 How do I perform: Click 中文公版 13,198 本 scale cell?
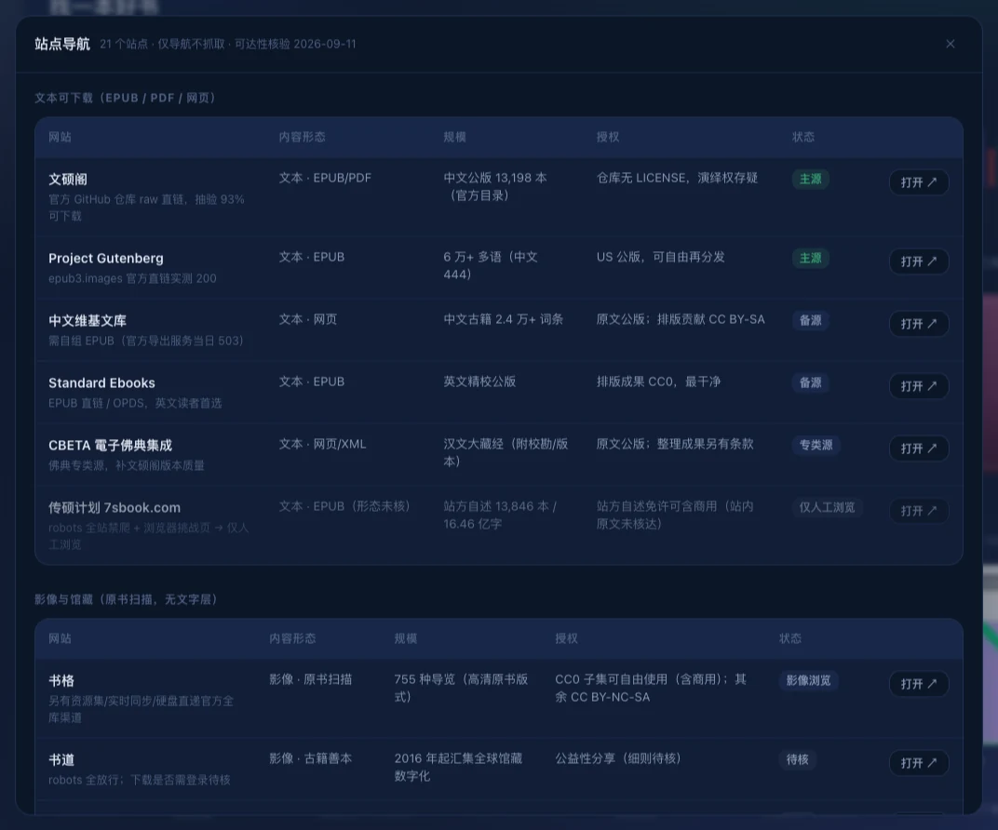[495, 186]
